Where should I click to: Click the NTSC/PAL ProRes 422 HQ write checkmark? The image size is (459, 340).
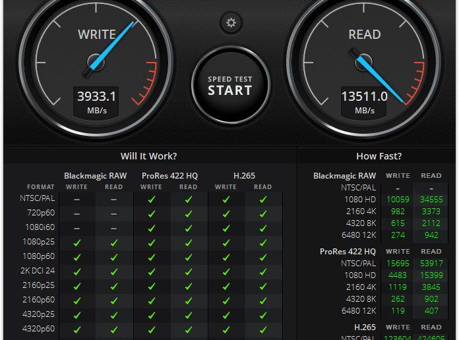tap(152, 200)
